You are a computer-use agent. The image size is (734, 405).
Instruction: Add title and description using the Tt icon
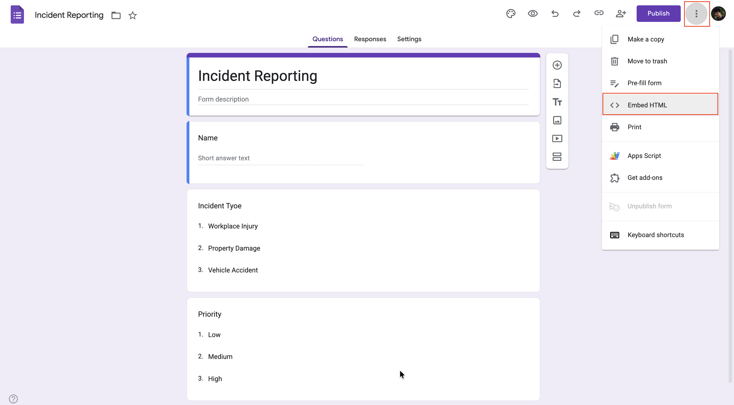coord(557,102)
